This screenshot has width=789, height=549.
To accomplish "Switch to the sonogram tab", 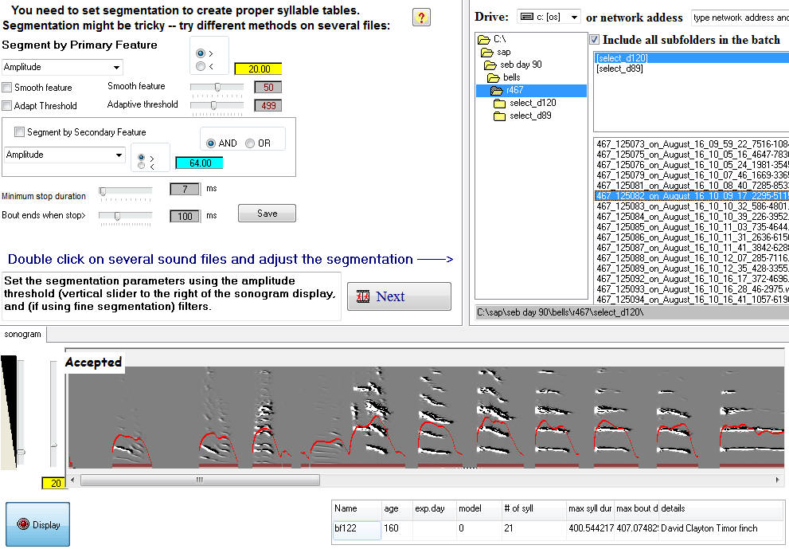I will [x=23, y=335].
